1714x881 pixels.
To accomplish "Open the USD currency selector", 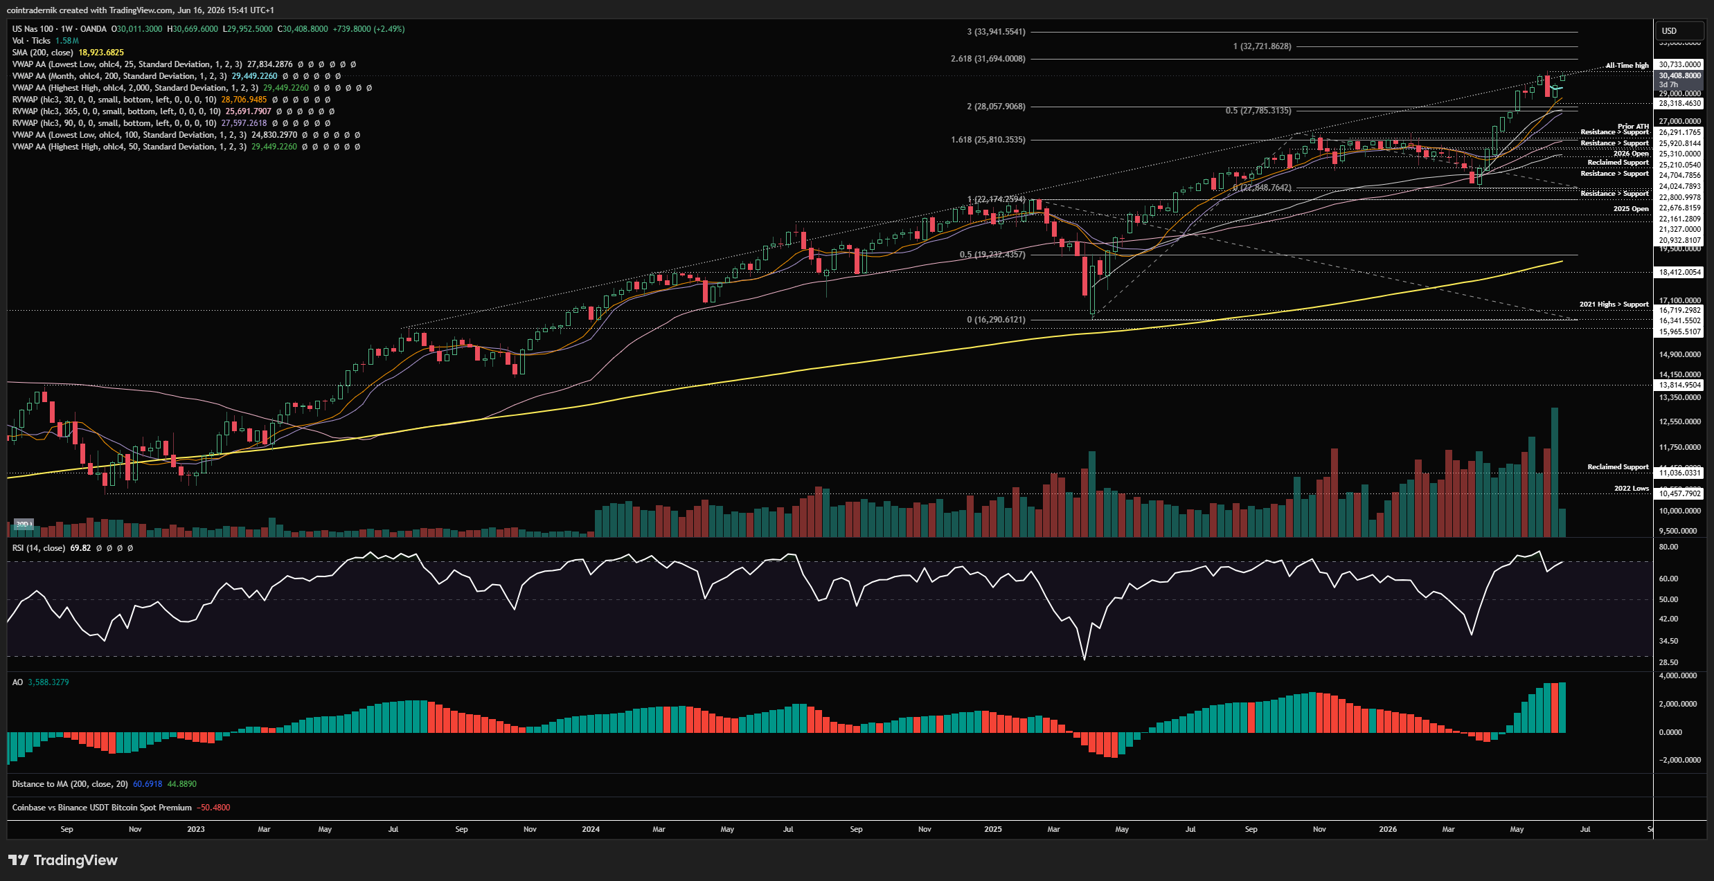I will point(1679,31).
